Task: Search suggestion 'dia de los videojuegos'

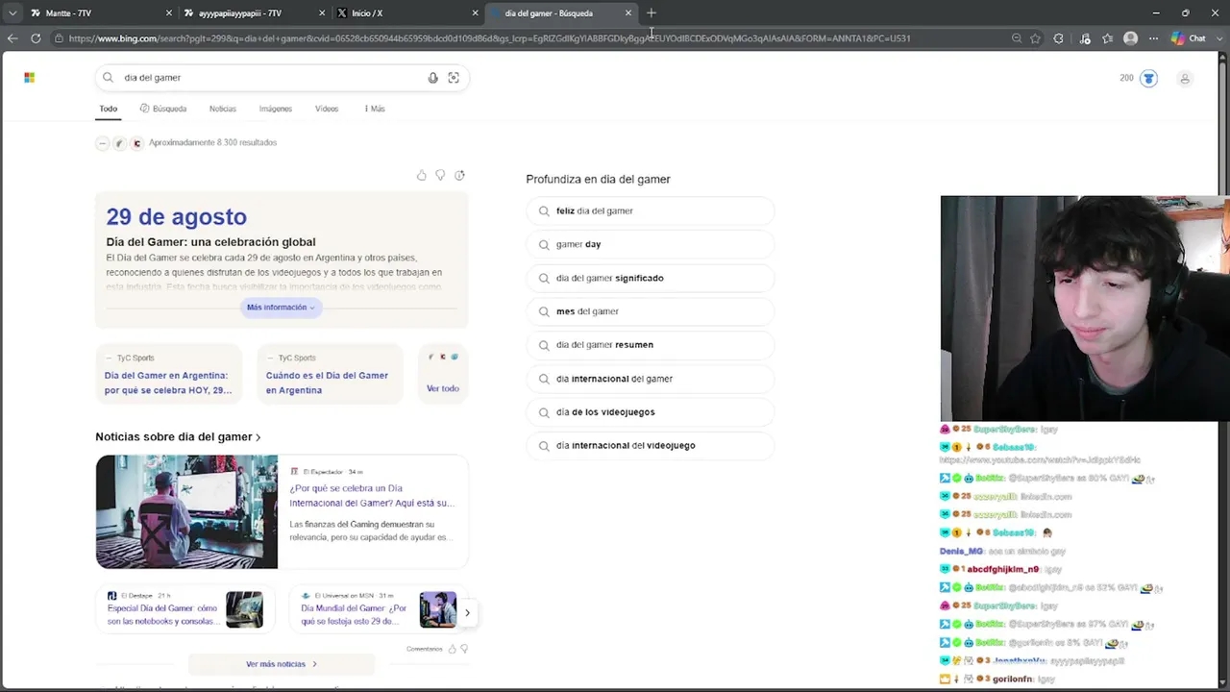Action: [650, 412]
